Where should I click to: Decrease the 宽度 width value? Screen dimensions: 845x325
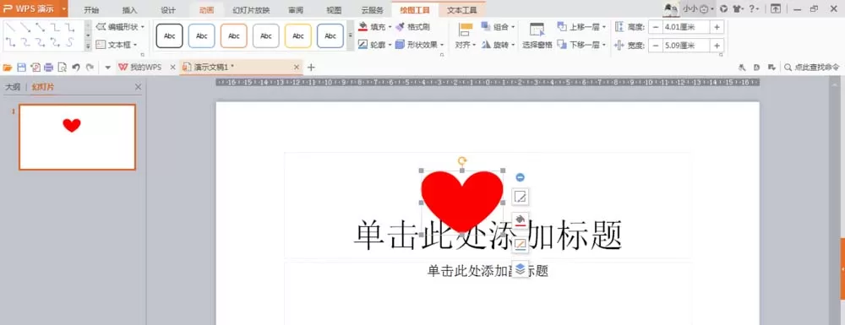pyautogui.click(x=656, y=46)
